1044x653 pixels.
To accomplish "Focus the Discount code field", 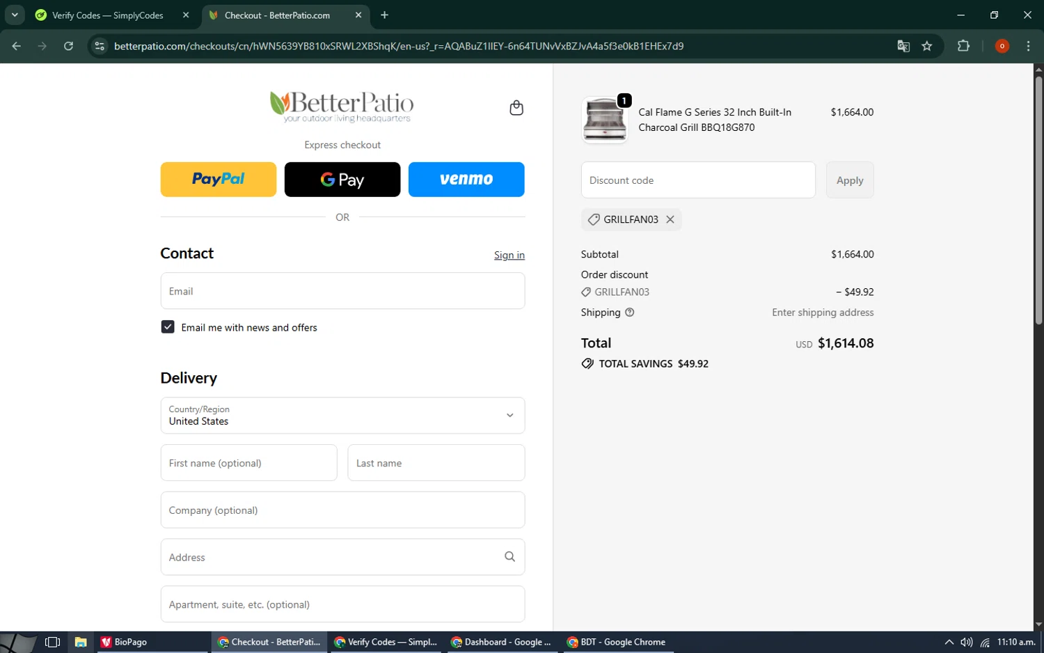I will pos(698,180).
